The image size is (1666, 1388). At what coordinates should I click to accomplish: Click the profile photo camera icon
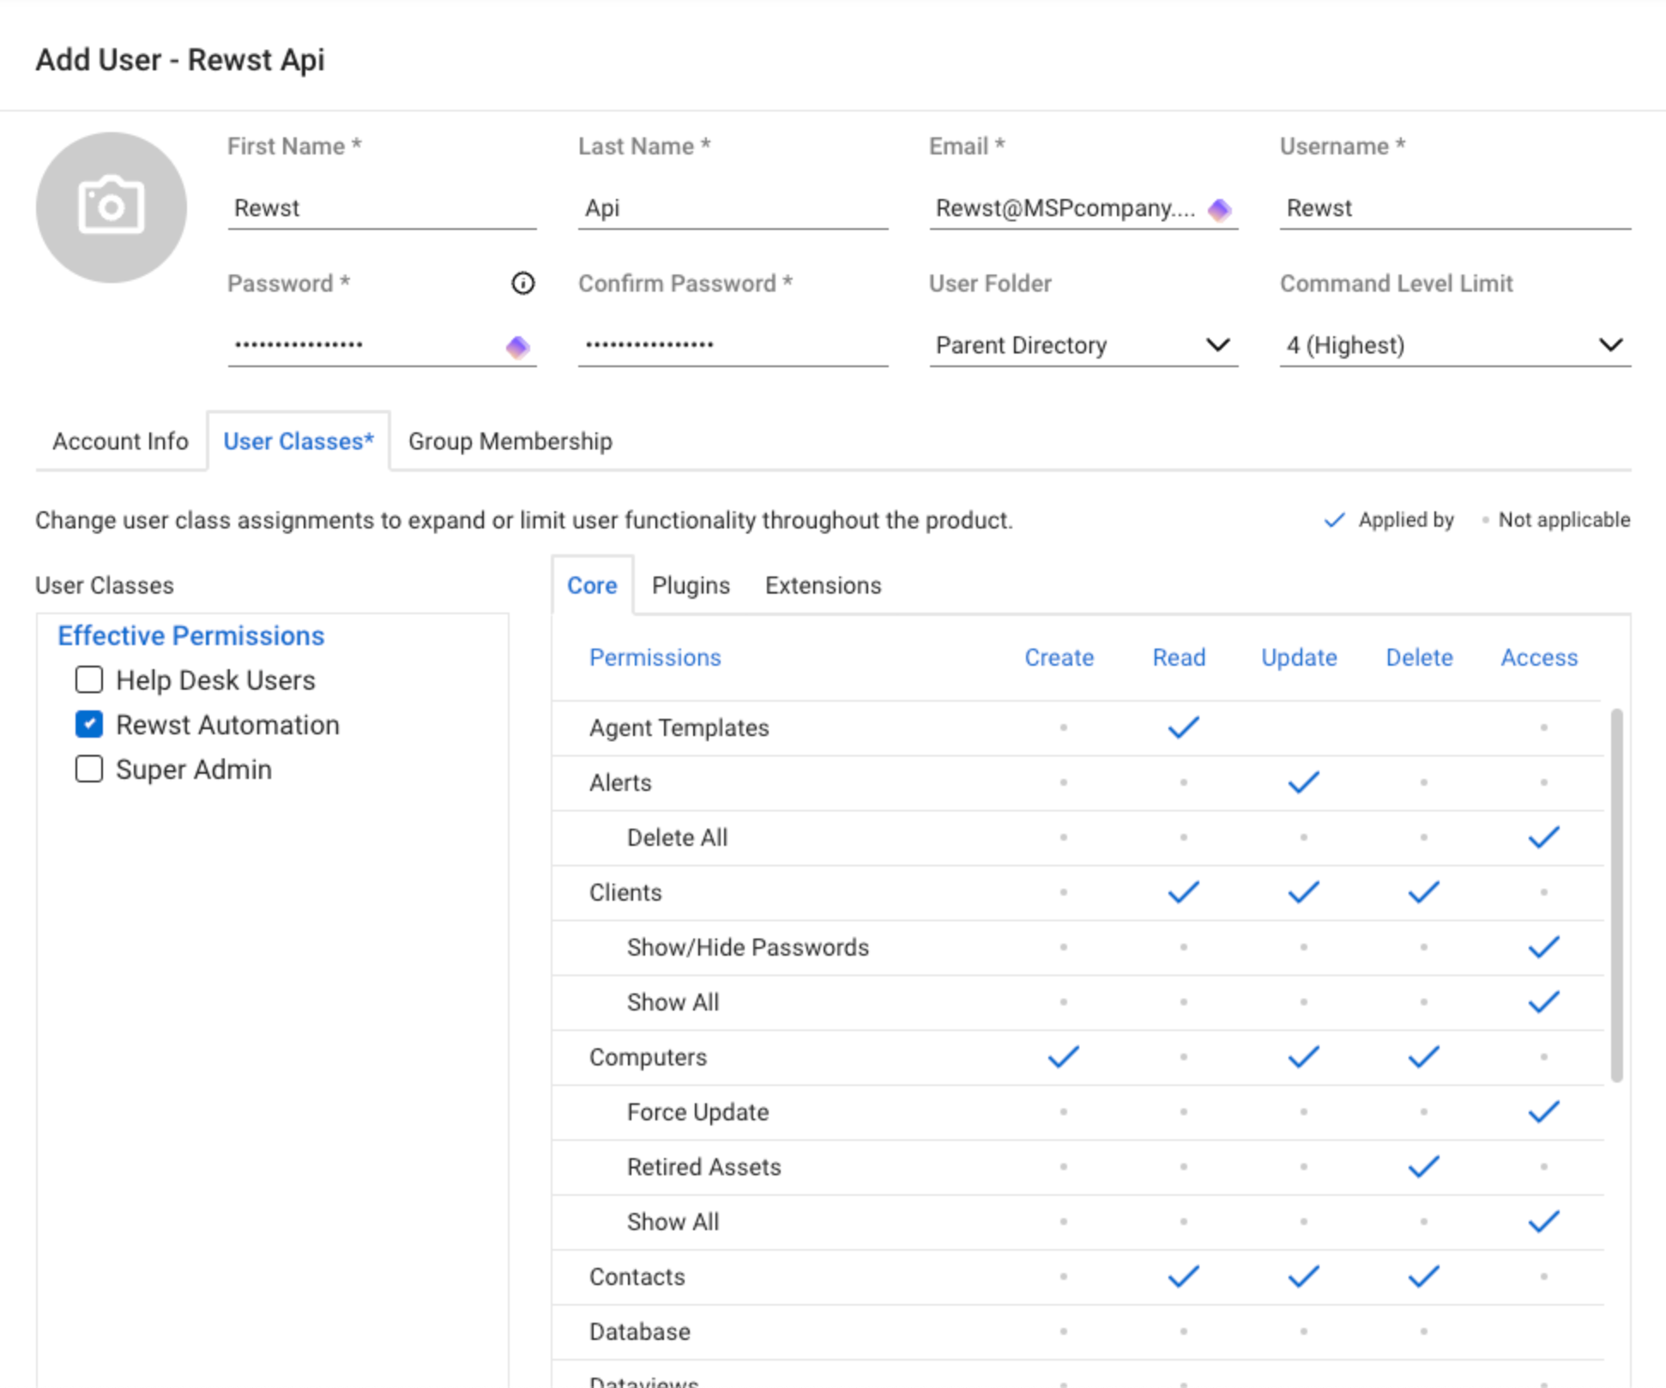click(111, 207)
